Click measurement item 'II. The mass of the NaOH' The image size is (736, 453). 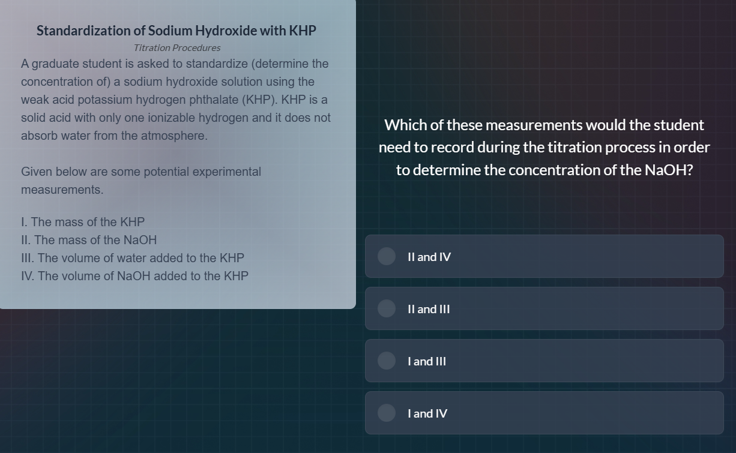pos(89,239)
